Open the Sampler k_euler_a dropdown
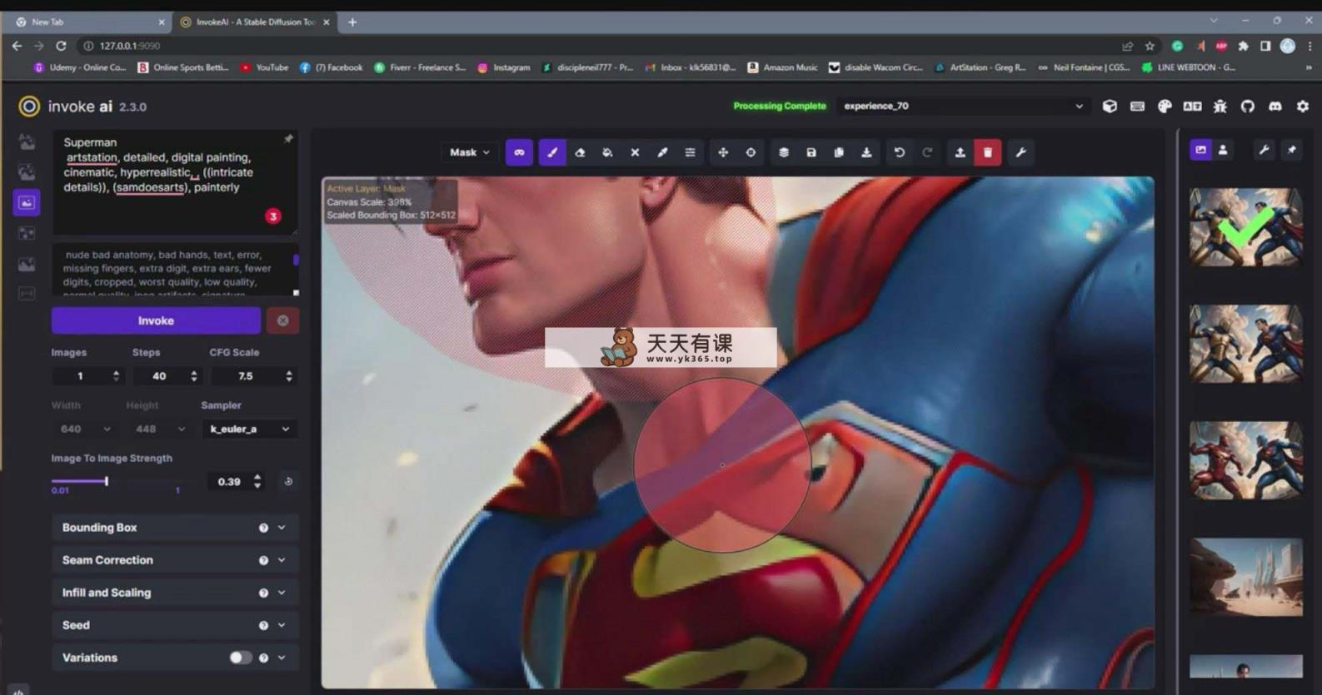Viewport: 1322px width, 695px height. [249, 429]
